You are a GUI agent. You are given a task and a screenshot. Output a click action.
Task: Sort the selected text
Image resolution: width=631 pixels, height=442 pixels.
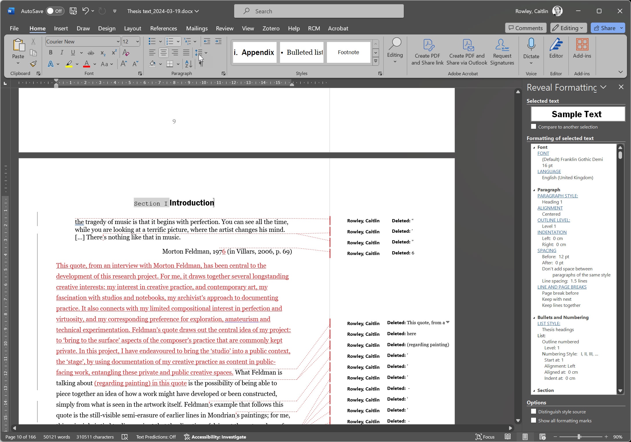(x=189, y=64)
